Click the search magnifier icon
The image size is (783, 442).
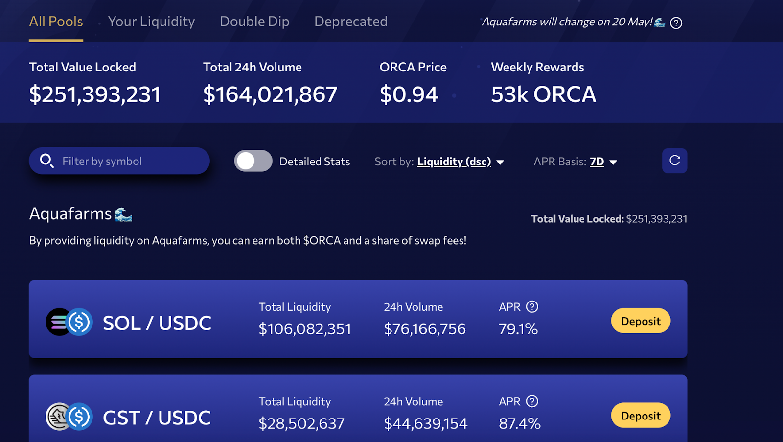tap(46, 161)
